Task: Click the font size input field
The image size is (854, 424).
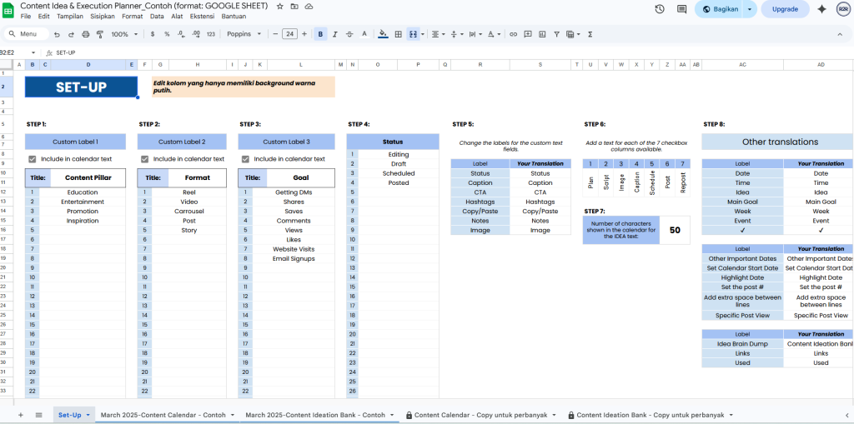Action: pos(289,34)
